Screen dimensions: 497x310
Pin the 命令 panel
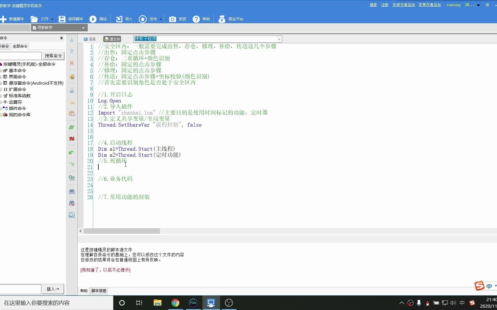point(61,38)
